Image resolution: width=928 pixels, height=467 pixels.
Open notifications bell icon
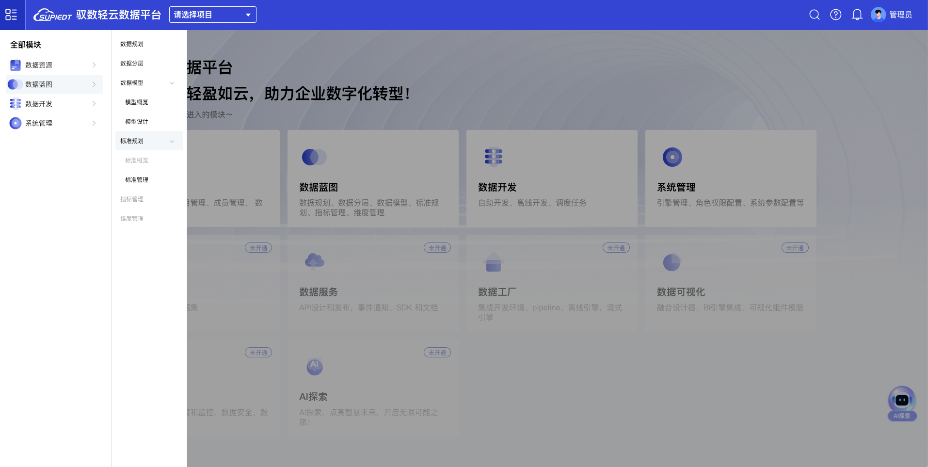click(x=857, y=15)
